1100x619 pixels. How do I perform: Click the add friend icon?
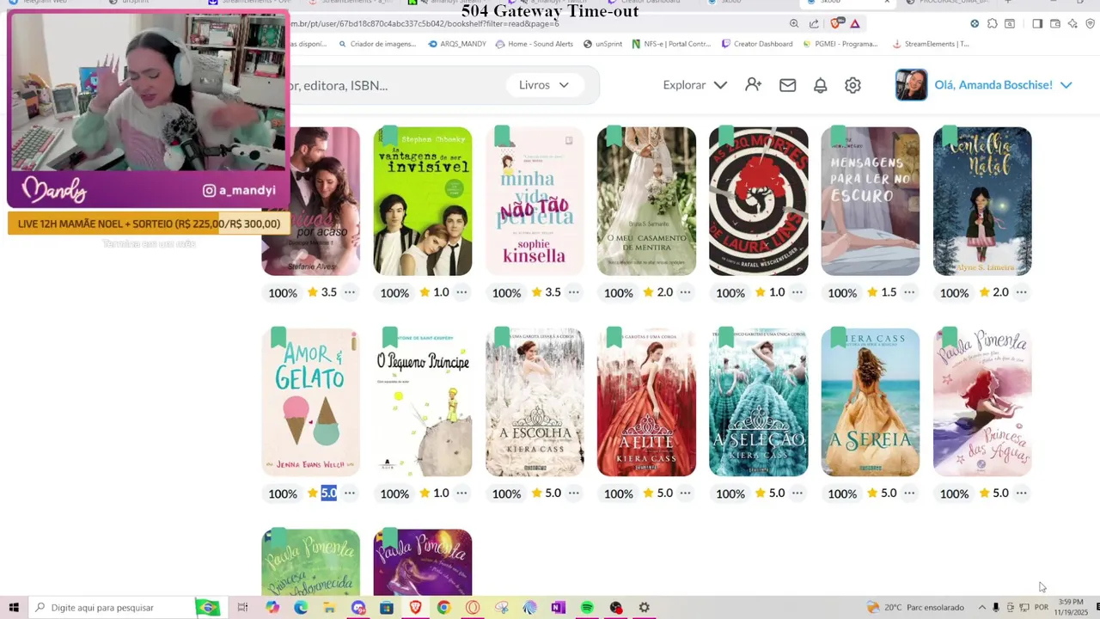[x=754, y=84]
